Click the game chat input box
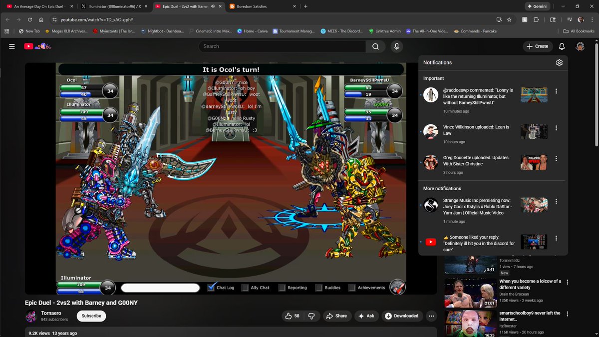Viewport: 599px width, 337px height. pyautogui.click(x=160, y=288)
